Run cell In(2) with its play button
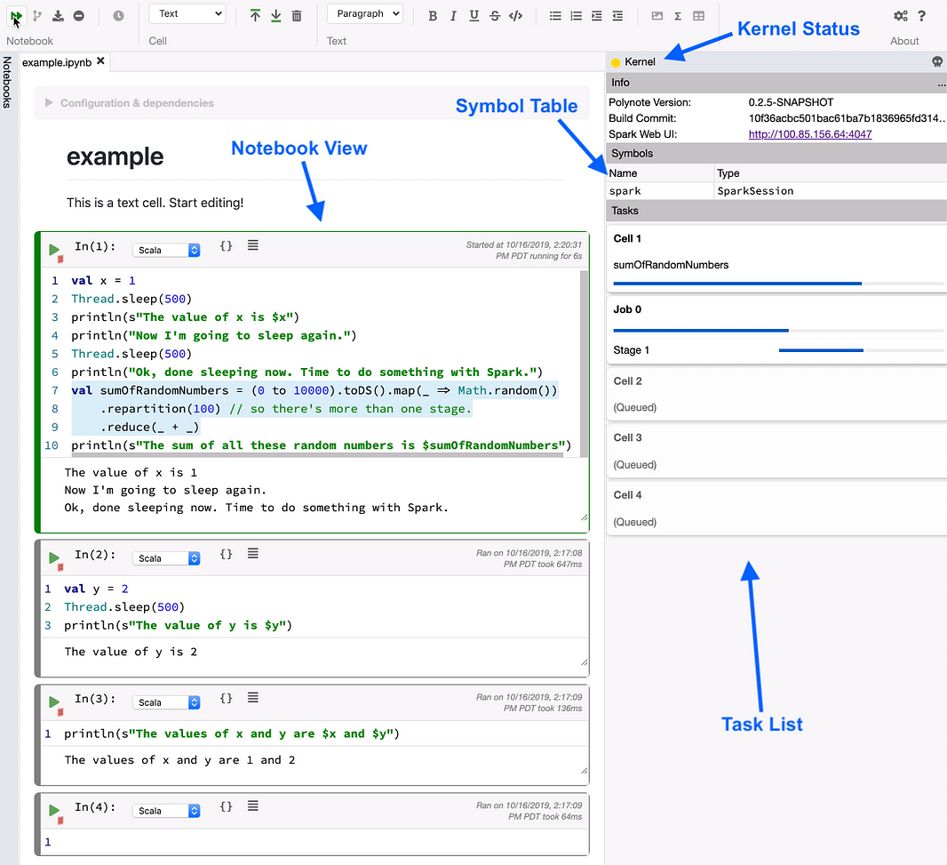The image size is (947, 865). click(54, 558)
